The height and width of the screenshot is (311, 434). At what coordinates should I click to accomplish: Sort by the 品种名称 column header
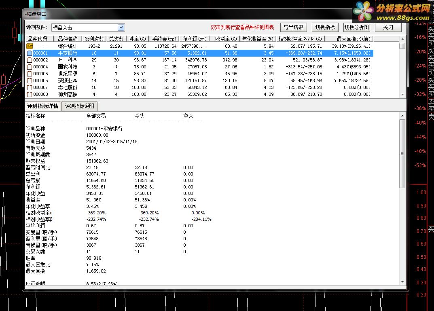[x=68, y=39]
